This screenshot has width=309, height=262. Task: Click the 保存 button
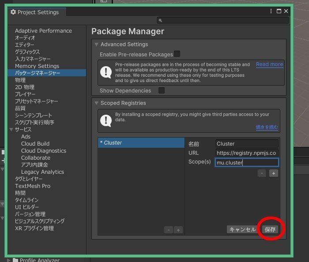pos(270,229)
